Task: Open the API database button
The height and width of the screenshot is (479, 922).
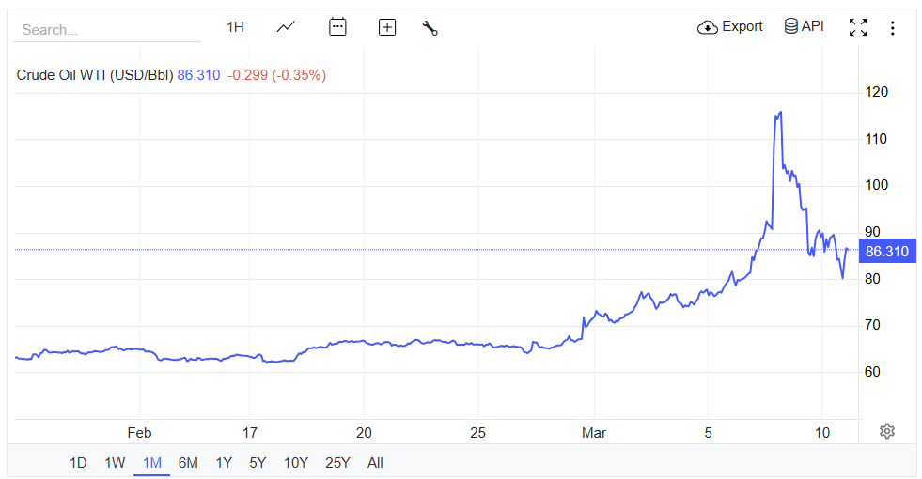Action: [x=804, y=27]
